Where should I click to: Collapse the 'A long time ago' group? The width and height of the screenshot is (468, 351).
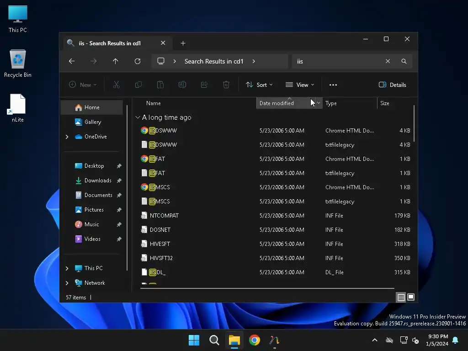[138, 117]
